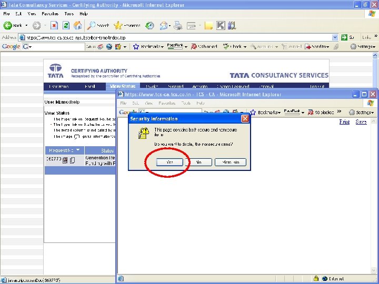Click the Send to button in Google toolbar
Viewport: 379px width, 284px height.
tap(317, 47)
